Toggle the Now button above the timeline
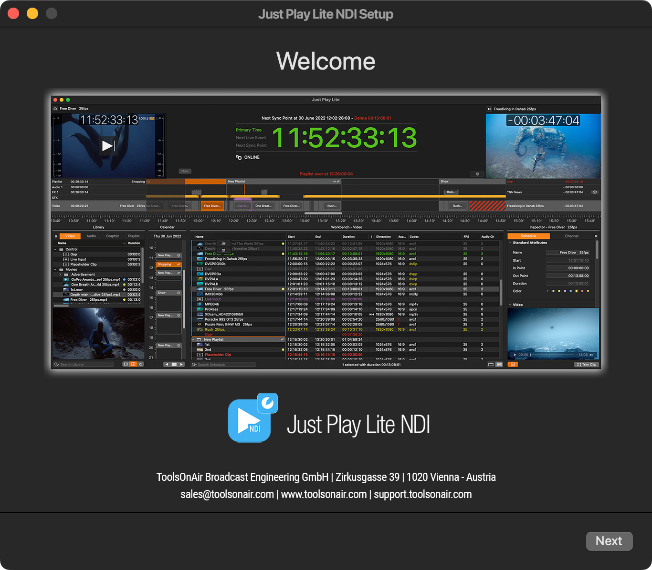 tap(185, 171)
